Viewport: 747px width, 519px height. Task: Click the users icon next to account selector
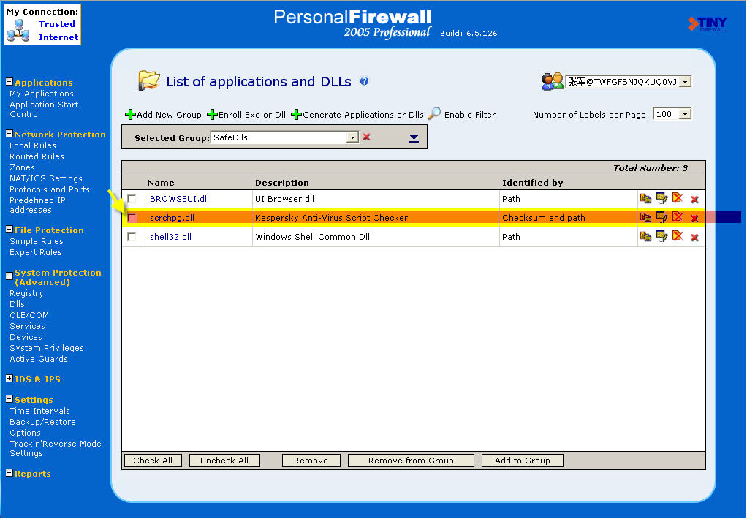click(x=553, y=81)
